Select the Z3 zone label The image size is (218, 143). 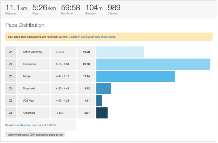coord(11,76)
